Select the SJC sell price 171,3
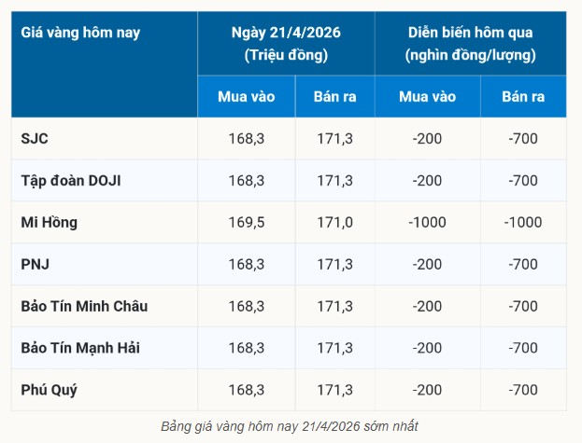Screen dimensions: 582x443 point(334,138)
